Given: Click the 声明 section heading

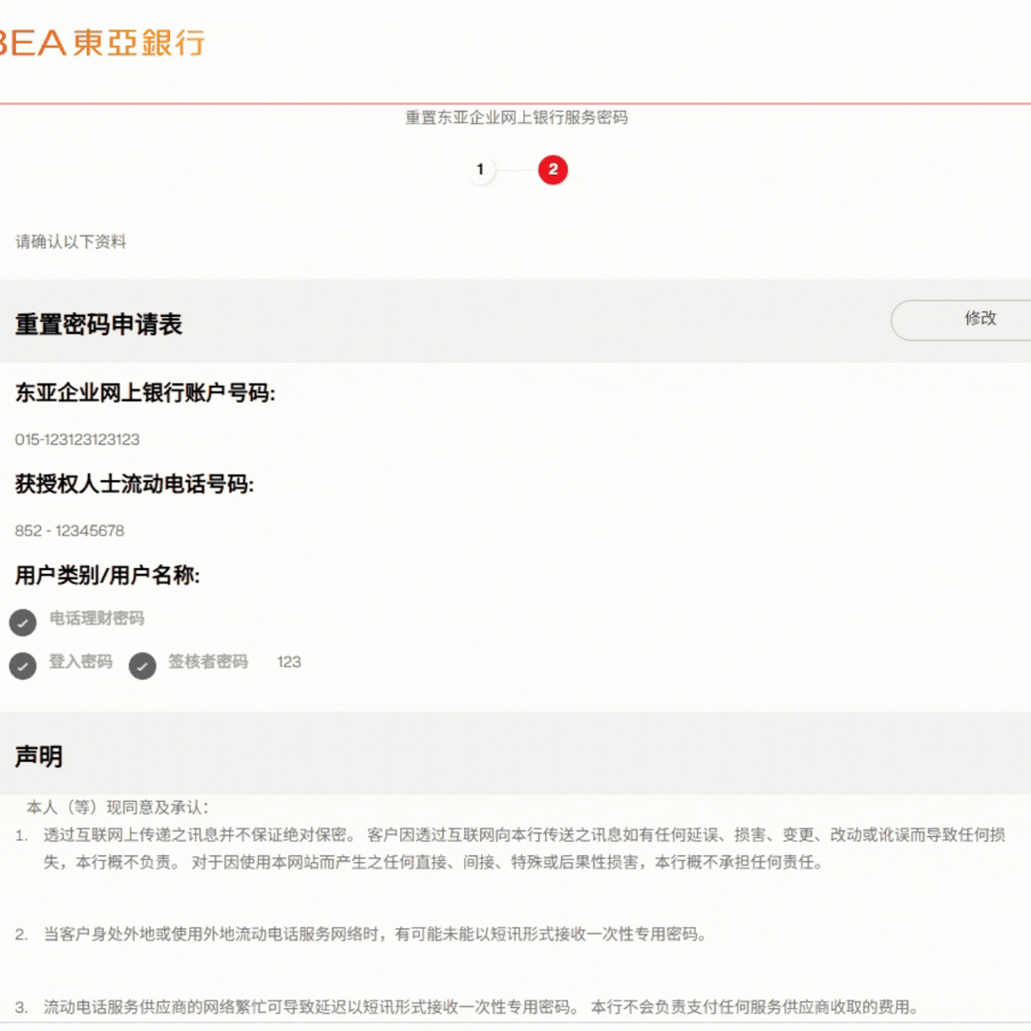Looking at the screenshot, I should click(x=39, y=756).
